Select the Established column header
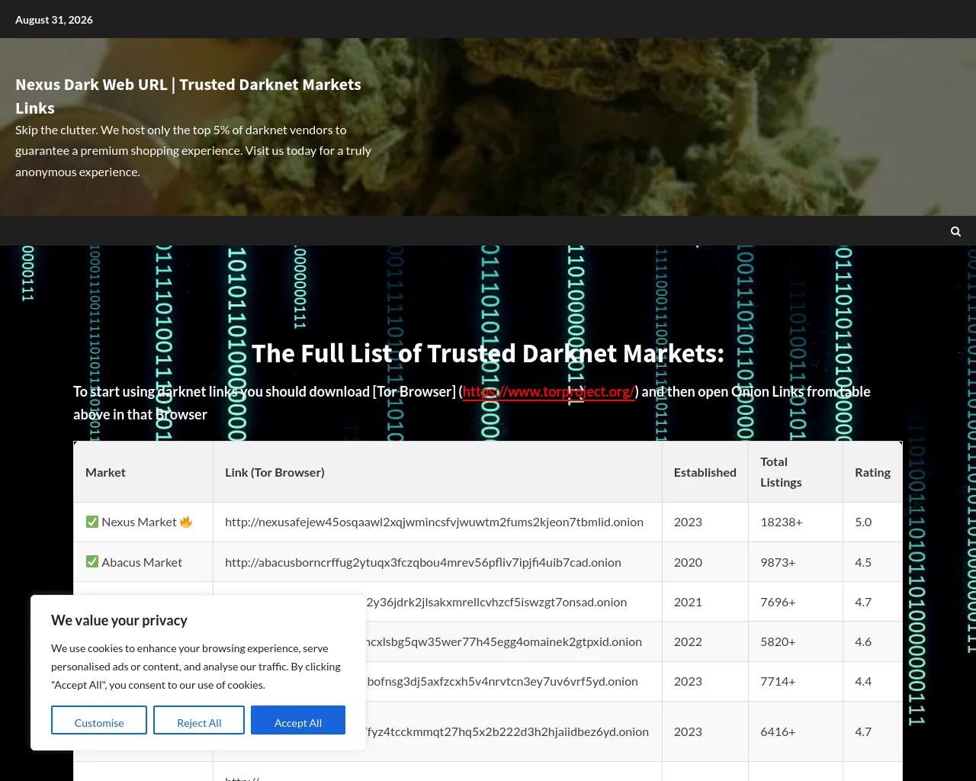 tap(705, 472)
